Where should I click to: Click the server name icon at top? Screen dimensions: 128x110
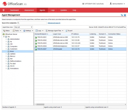pyautogui.click(x=83, y=4)
